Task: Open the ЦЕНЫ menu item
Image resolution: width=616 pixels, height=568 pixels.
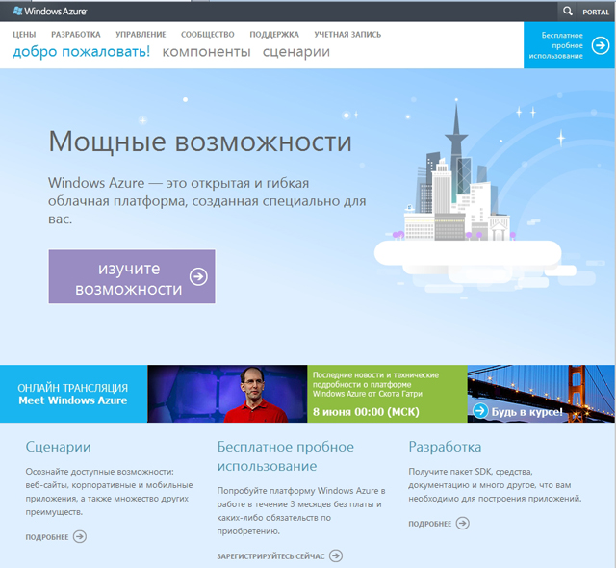Action: 24,35
